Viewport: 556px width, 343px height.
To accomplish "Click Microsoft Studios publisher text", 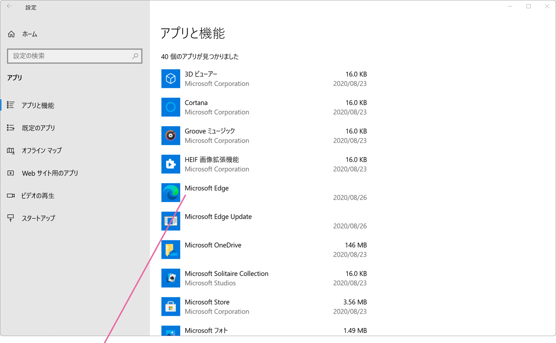I will coord(210,283).
